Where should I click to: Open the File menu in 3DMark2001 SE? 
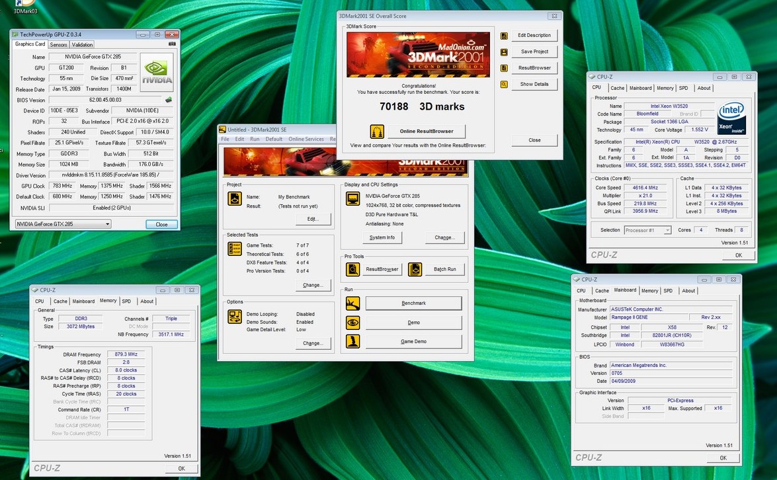[225, 140]
